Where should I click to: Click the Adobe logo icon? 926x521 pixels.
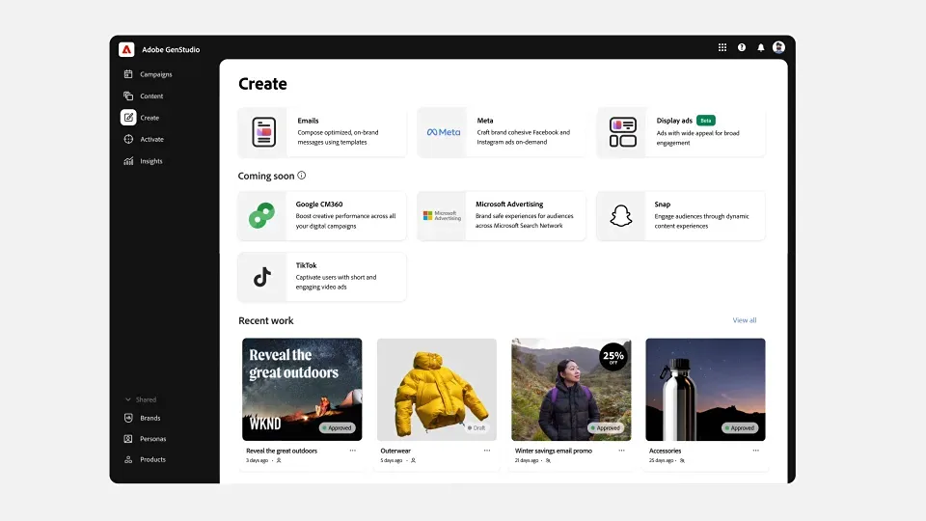(x=126, y=49)
